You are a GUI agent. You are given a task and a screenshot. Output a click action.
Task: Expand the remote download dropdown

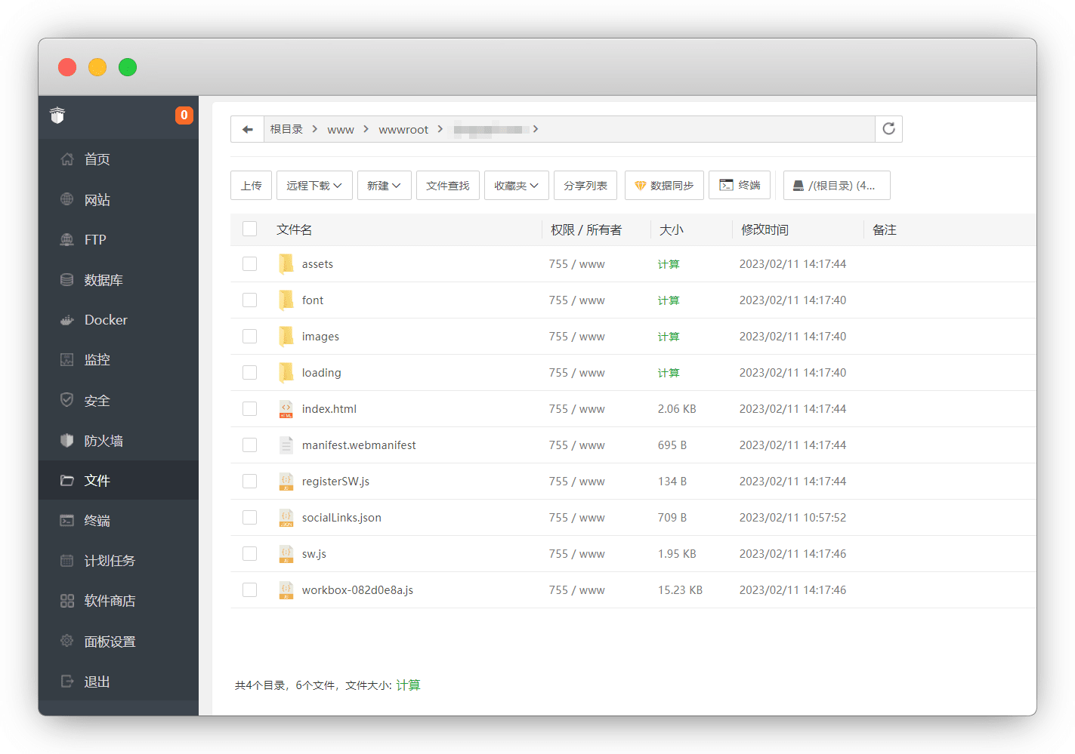pyautogui.click(x=314, y=186)
